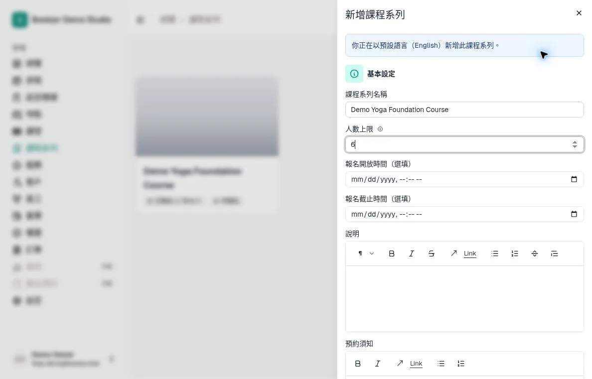
Task: Insert bullet list in 說明 editor
Action: (495, 253)
